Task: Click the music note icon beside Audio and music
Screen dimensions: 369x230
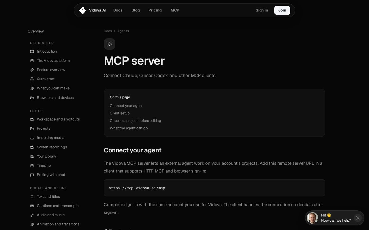Action: click(32, 215)
